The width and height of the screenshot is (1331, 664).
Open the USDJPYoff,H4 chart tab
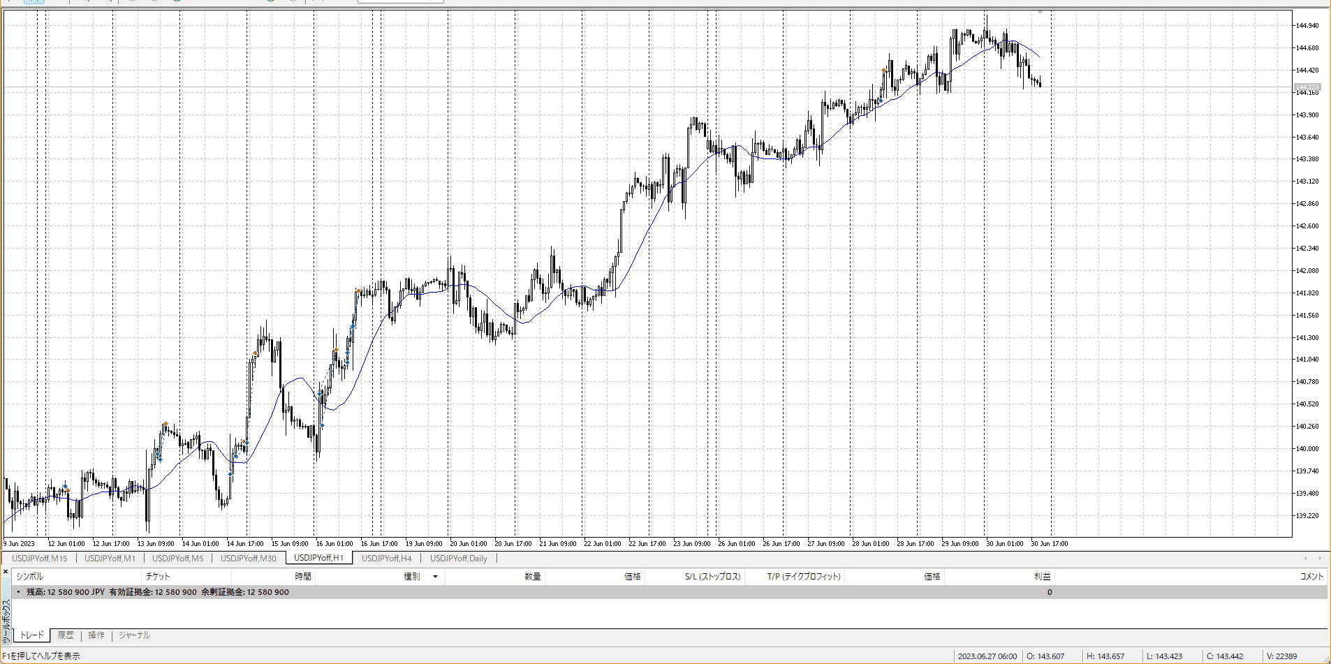[386, 559]
